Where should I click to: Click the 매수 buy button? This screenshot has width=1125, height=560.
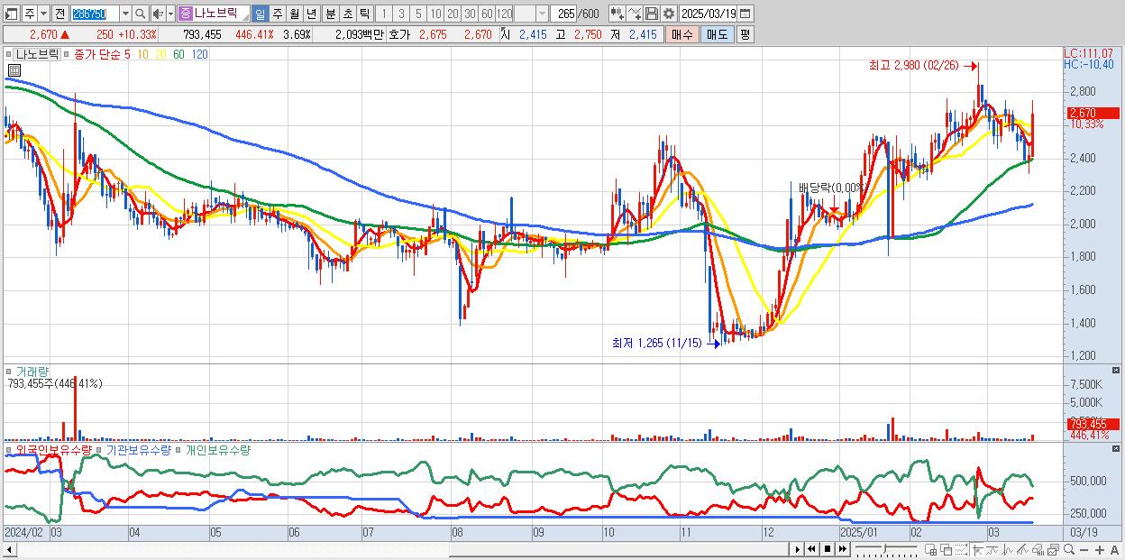tap(682, 34)
